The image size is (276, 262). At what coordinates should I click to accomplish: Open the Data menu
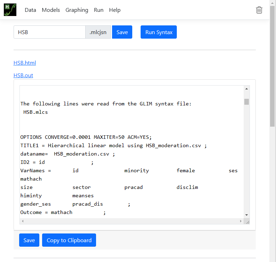30,10
